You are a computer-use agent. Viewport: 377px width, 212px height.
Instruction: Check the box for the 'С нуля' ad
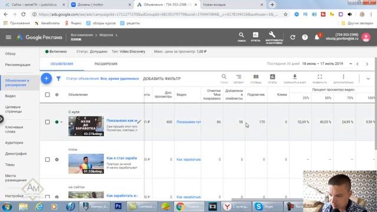(x=47, y=122)
